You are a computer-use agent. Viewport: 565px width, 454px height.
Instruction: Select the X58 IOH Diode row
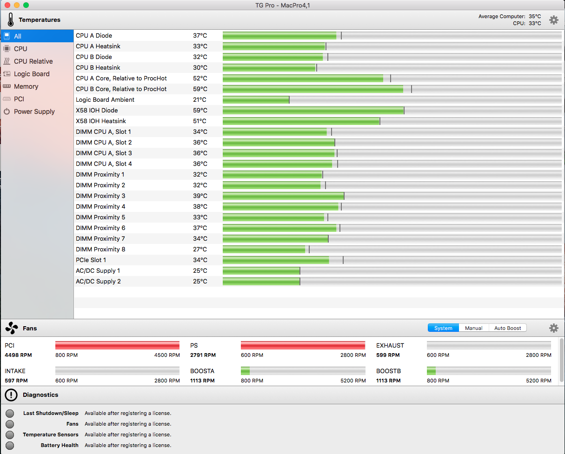point(319,110)
